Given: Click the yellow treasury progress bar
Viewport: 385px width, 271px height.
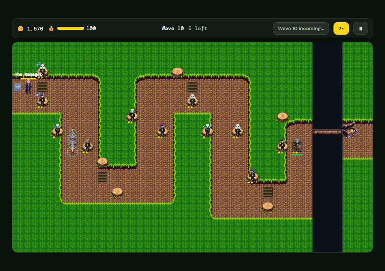Looking at the screenshot, I should 70,28.
